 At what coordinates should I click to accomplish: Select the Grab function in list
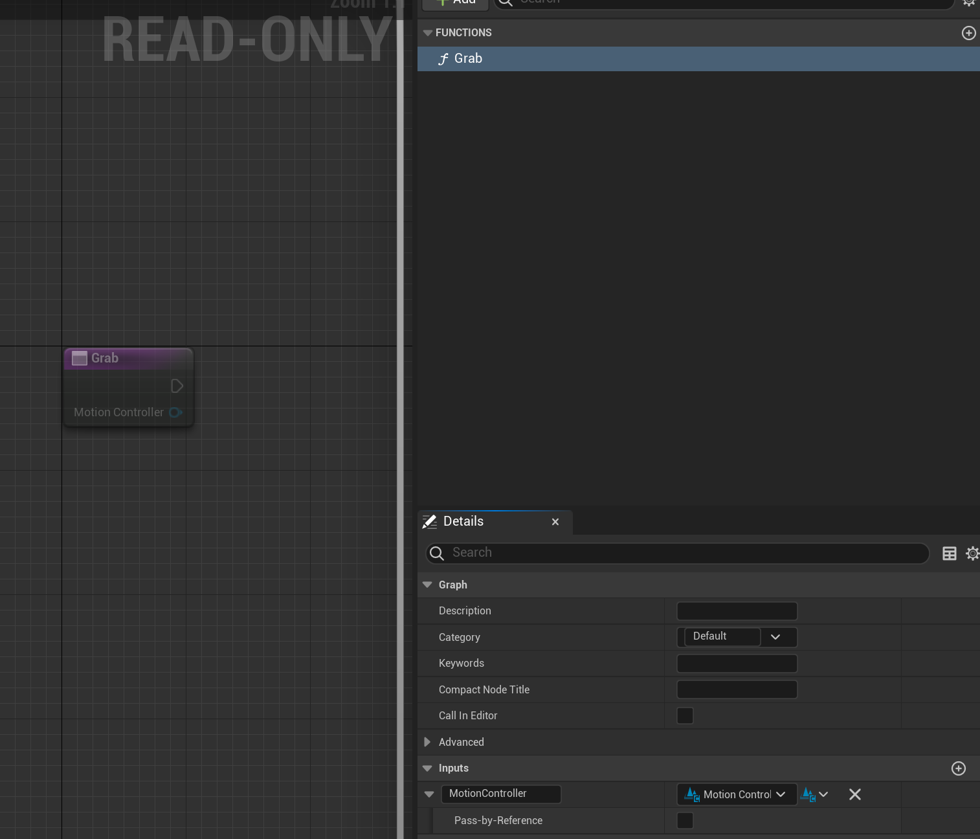[468, 59]
